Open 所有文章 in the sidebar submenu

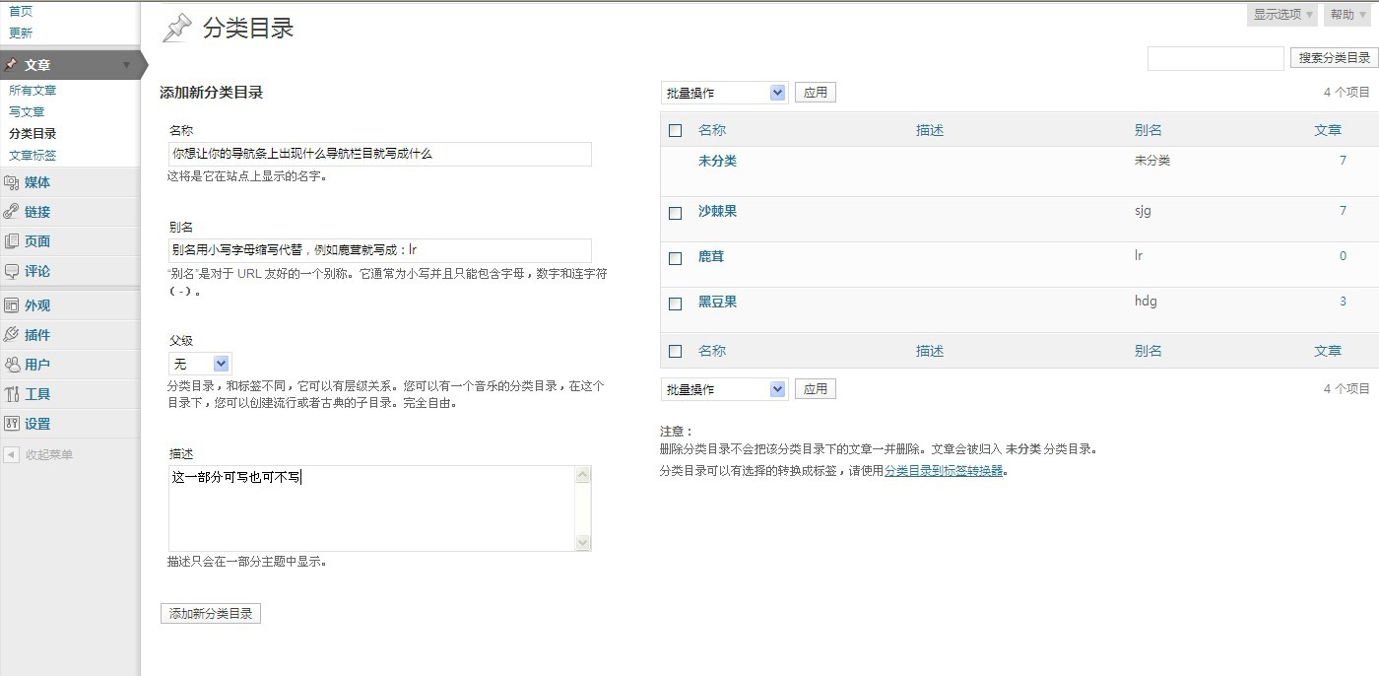pyautogui.click(x=33, y=91)
